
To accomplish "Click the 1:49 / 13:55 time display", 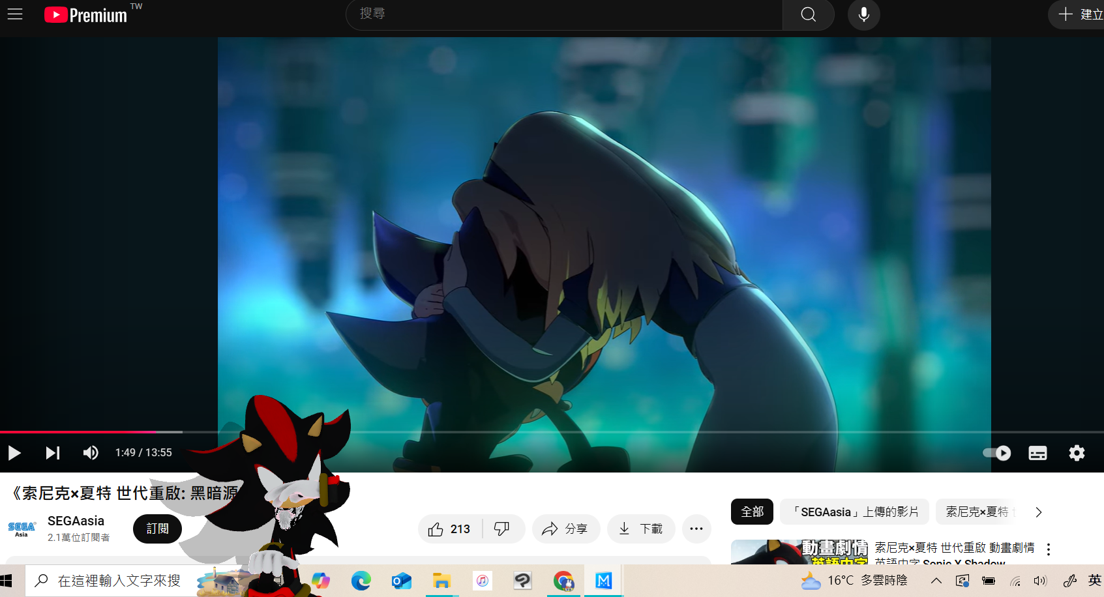I will [x=143, y=452].
